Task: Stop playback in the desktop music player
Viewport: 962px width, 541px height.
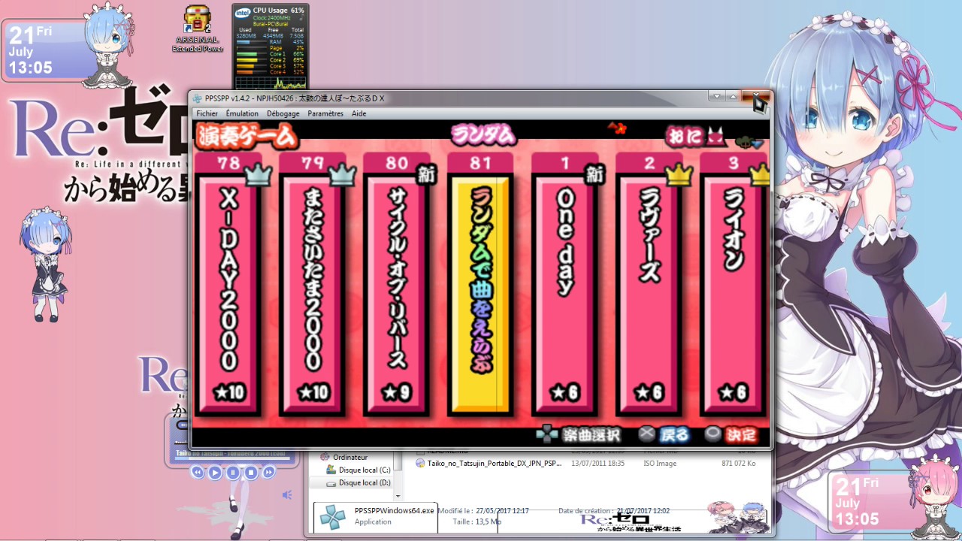Action: (251, 473)
